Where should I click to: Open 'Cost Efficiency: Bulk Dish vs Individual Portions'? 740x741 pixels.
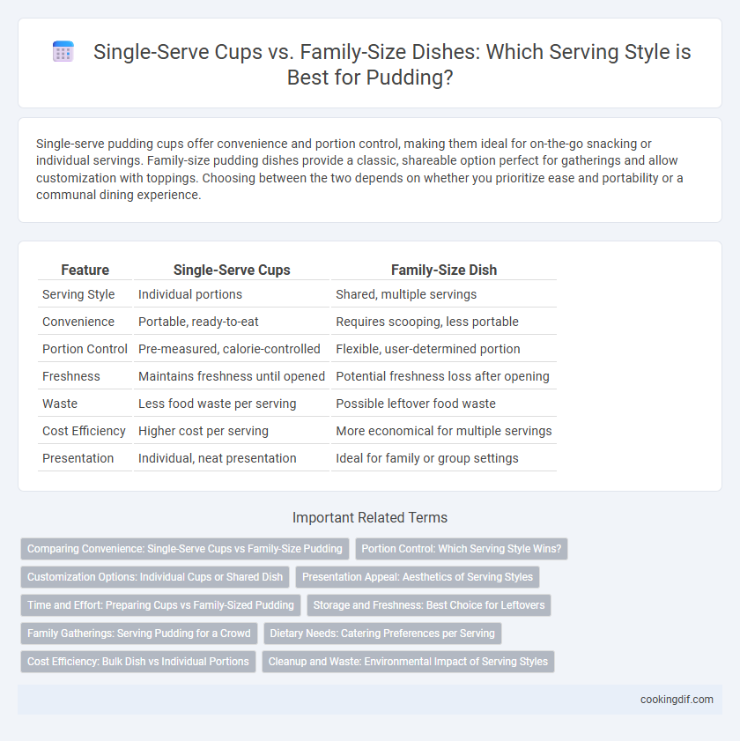(x=138, y=662)
